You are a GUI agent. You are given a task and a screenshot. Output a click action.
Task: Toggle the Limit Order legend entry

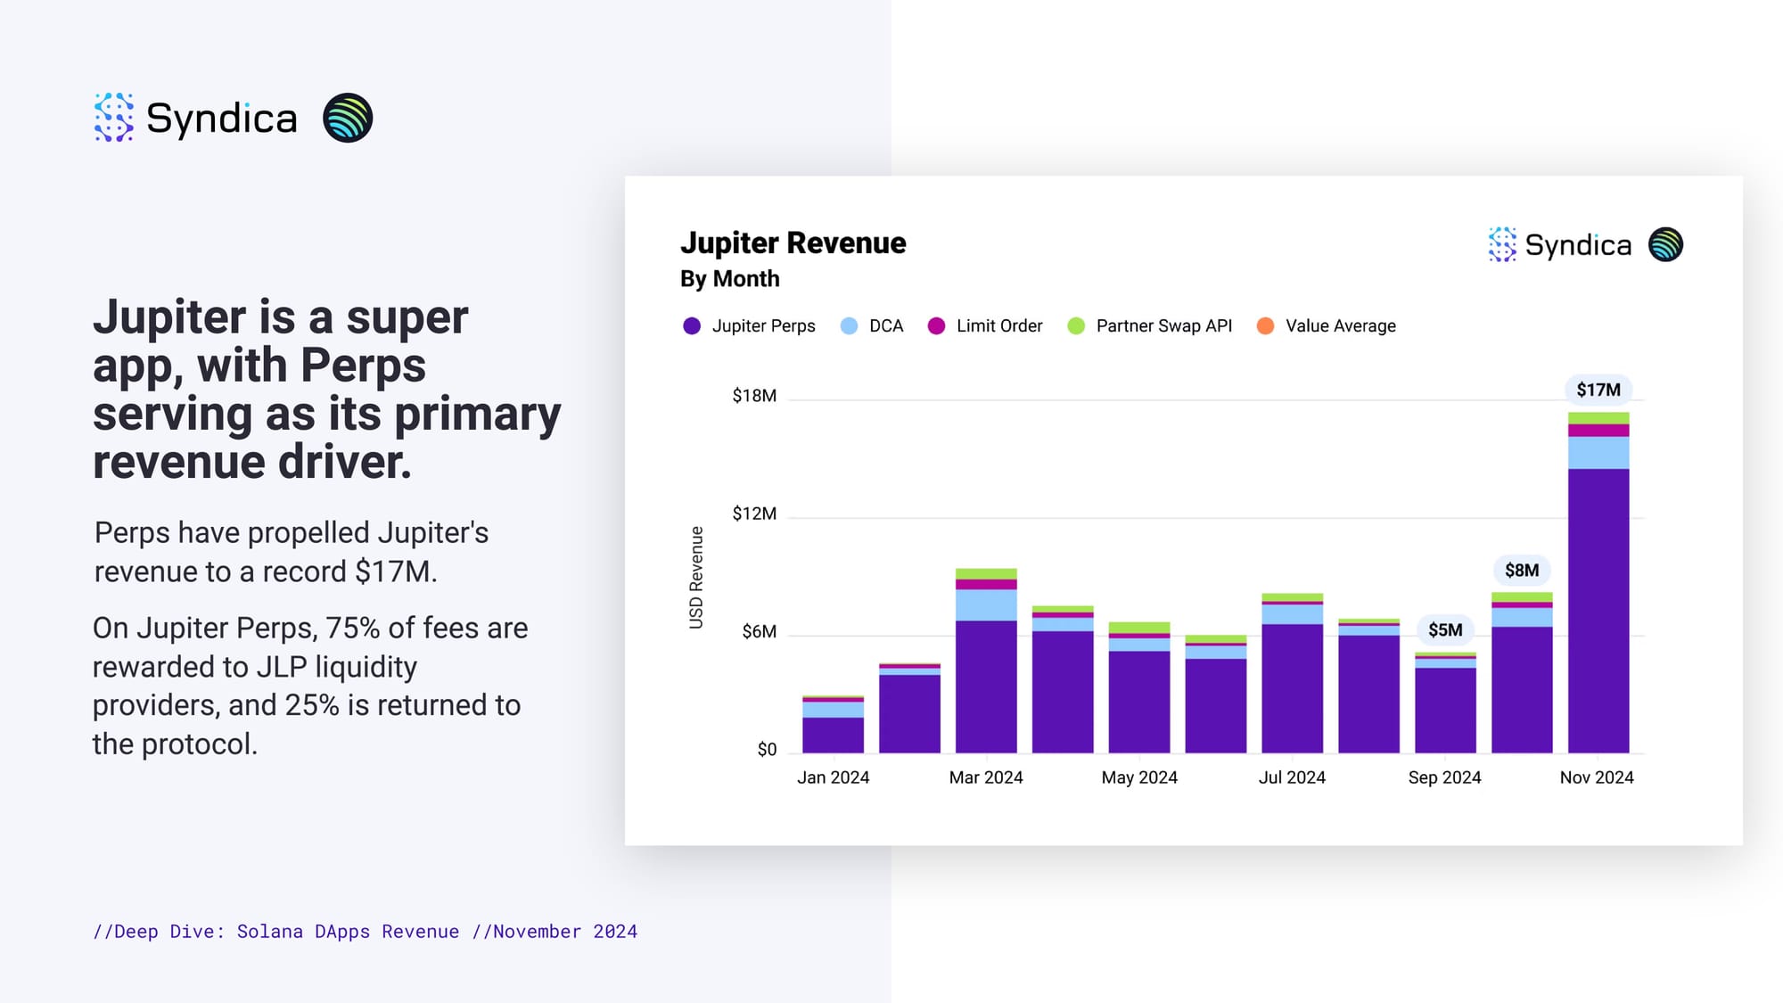pyautogui.click(x=998, y=326)
